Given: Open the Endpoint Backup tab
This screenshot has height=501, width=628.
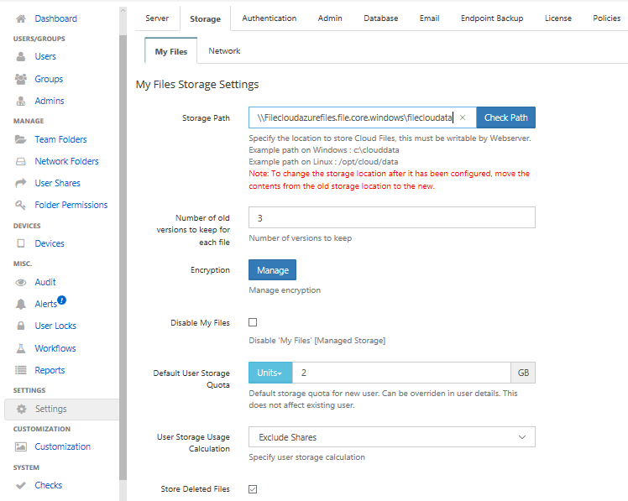Looking at the screenshot, I should point(491,18).
